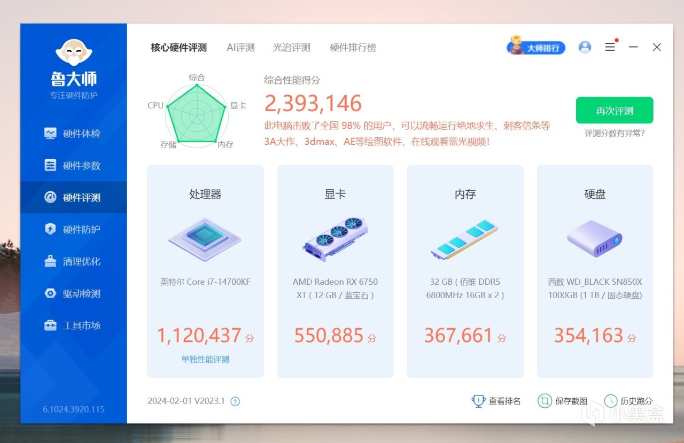Open the hamburger main menu
This screenshot has height=443, width=684.
click(610, 47)
